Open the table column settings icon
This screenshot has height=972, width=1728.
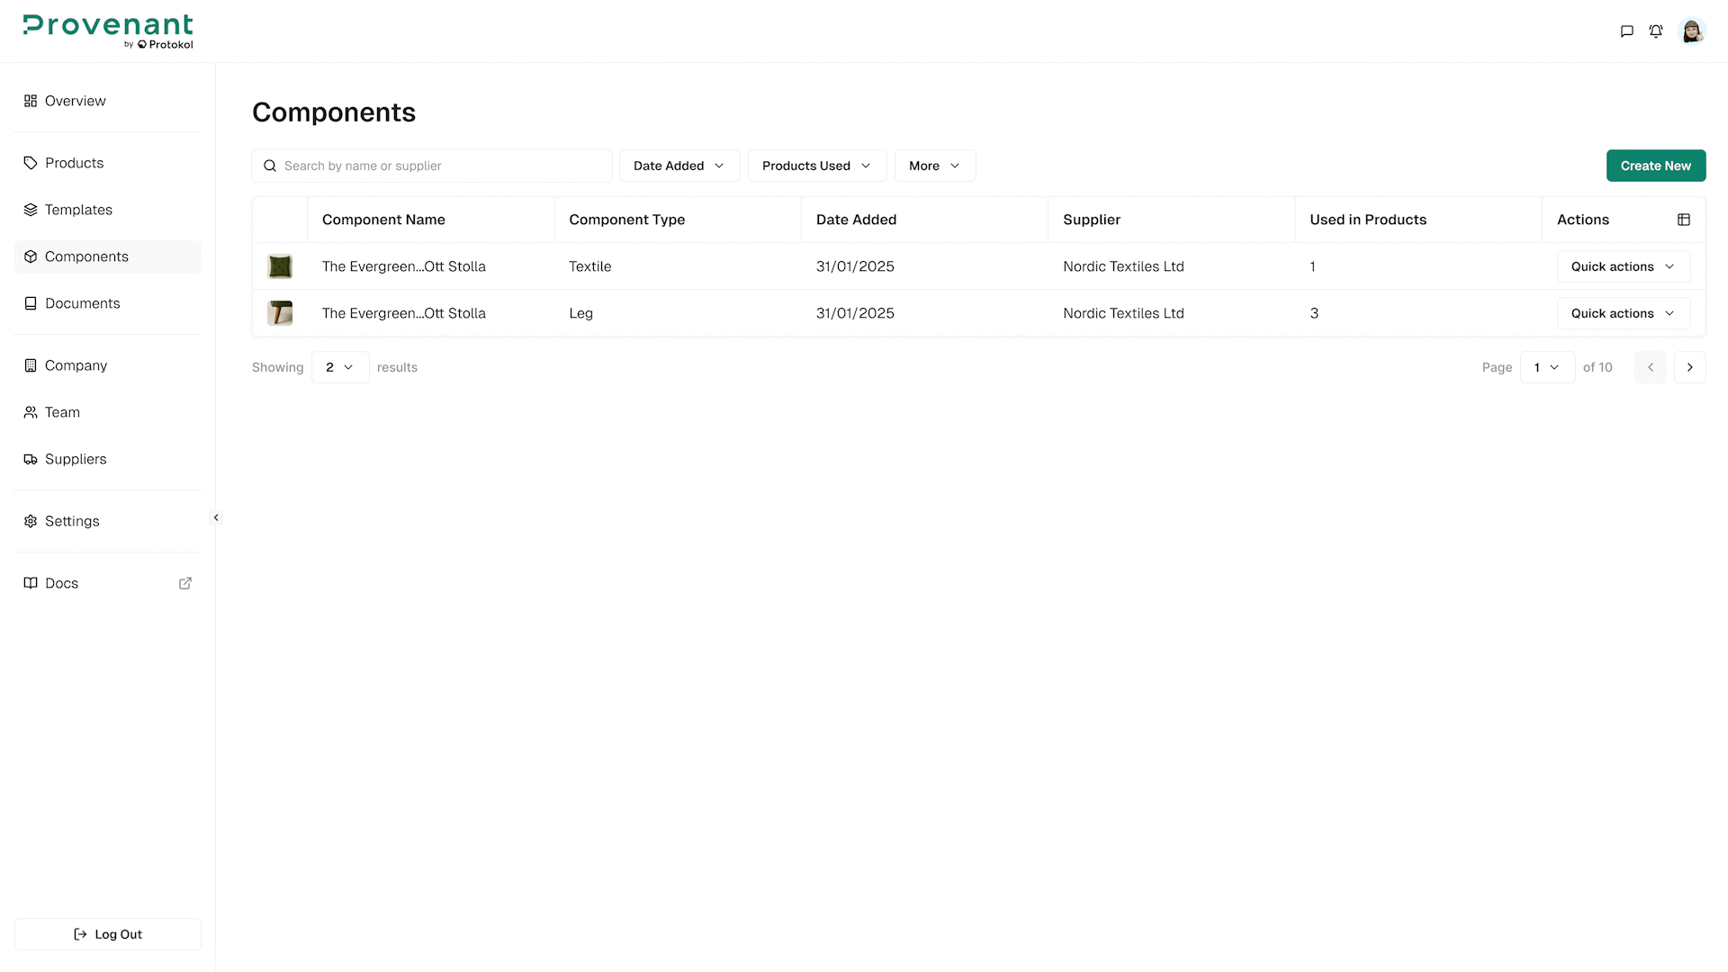click(1684, 219)
